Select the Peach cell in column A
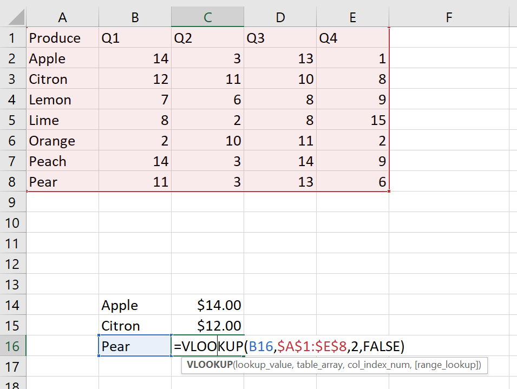The width and height of the screenshot is (517, 389). coord(62,161)
